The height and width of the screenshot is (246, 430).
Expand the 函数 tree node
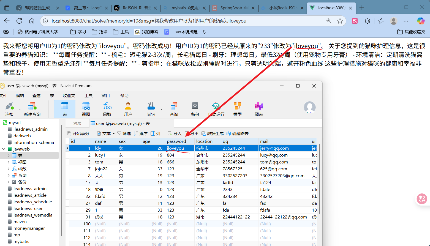[x=9, y=169]
